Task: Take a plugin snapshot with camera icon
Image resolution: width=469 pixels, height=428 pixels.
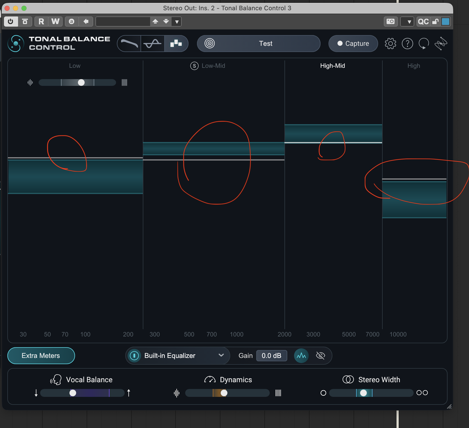Action: (x=391, y=22)
